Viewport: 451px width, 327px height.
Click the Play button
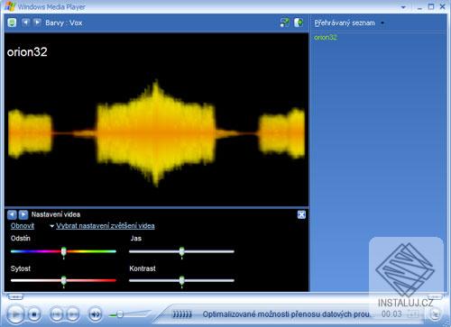point(15,314)
